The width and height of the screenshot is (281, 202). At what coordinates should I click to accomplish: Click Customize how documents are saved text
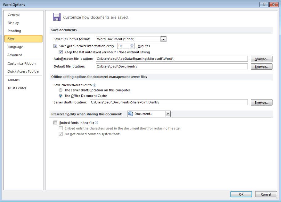(x=96, y=17)
